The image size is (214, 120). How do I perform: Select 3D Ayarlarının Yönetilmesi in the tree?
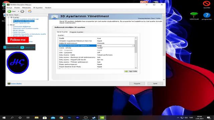coord(24,21)
